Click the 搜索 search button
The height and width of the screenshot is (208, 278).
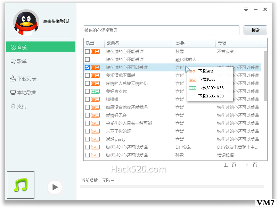255,30
